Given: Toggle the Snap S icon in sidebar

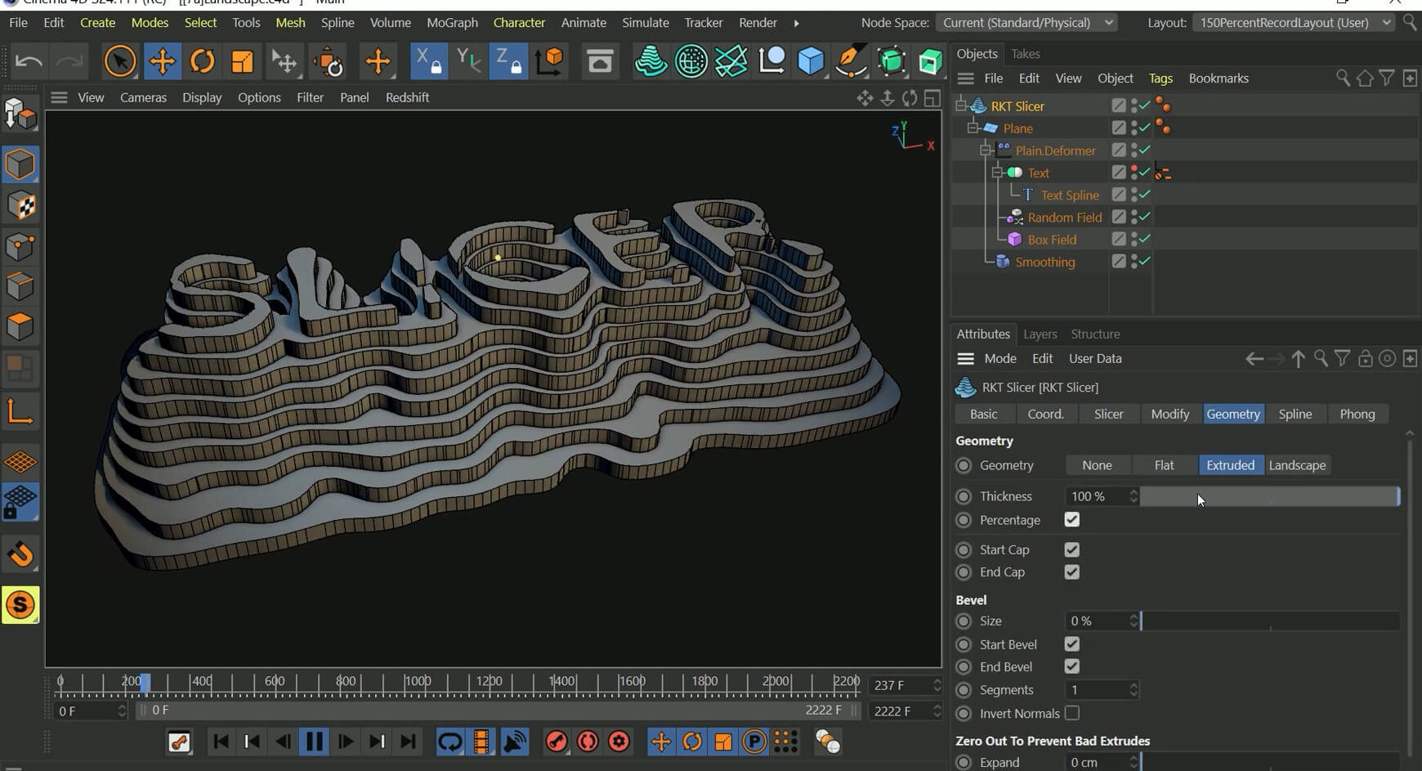Looking at the screenshot, I should [x=20, y=605].
